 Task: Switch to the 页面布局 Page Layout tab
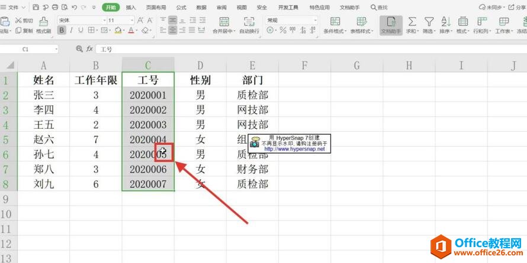[x=156, y=7]
